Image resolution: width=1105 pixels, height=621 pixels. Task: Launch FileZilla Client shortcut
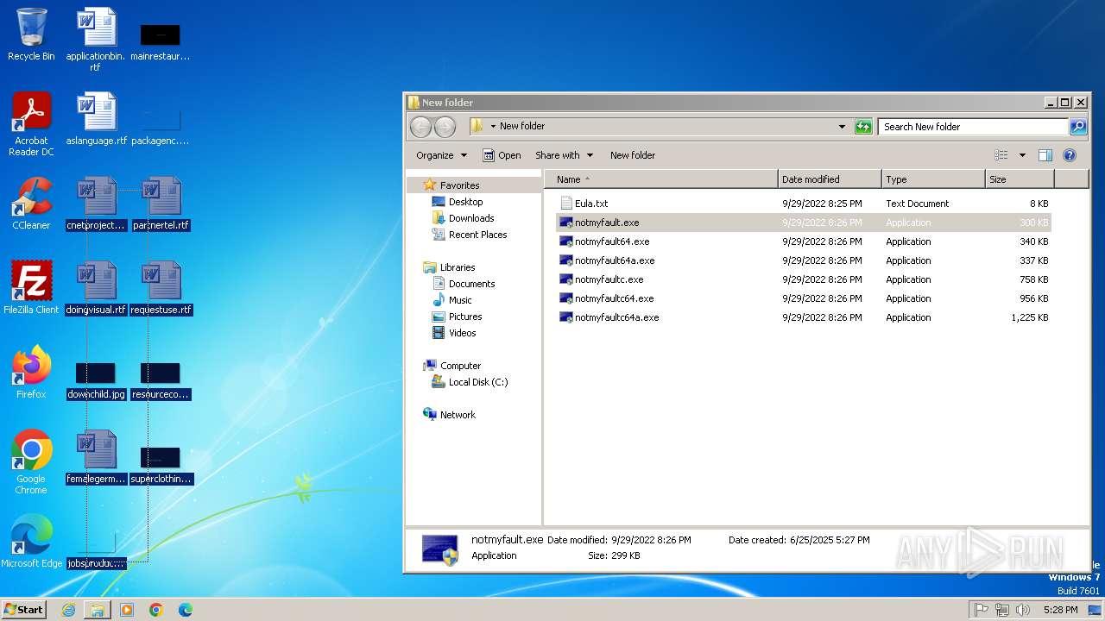31,287
